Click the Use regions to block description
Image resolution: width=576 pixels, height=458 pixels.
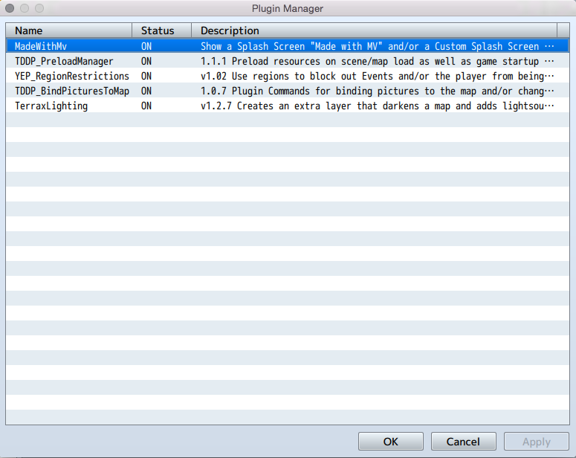[377, 76]
